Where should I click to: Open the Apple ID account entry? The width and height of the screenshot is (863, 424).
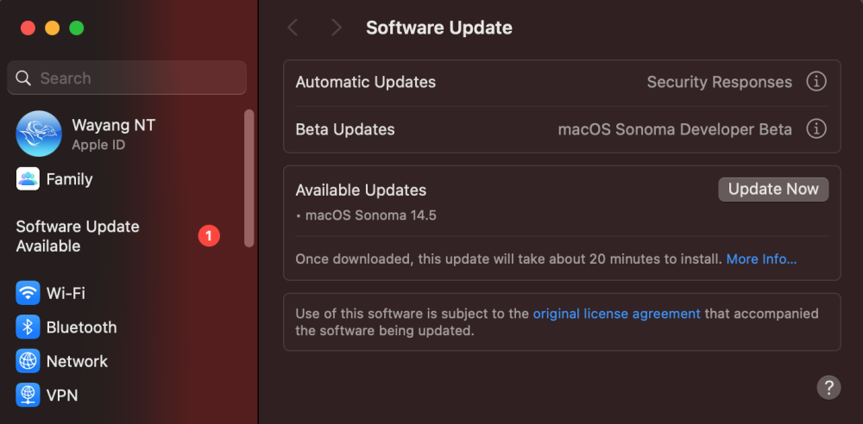(x=125, y=134)
